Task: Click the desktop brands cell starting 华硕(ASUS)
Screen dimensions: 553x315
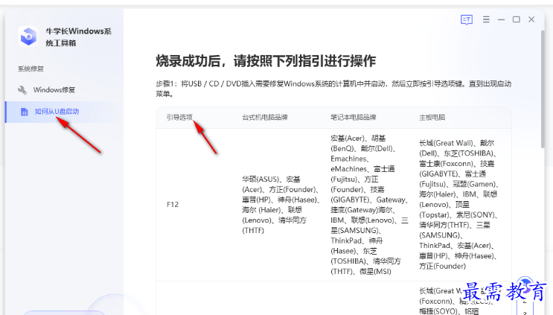Action: click(281, 205)
